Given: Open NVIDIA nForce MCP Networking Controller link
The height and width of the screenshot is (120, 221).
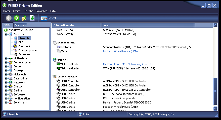Looking at the screenshot, I should tap(128, 64).
